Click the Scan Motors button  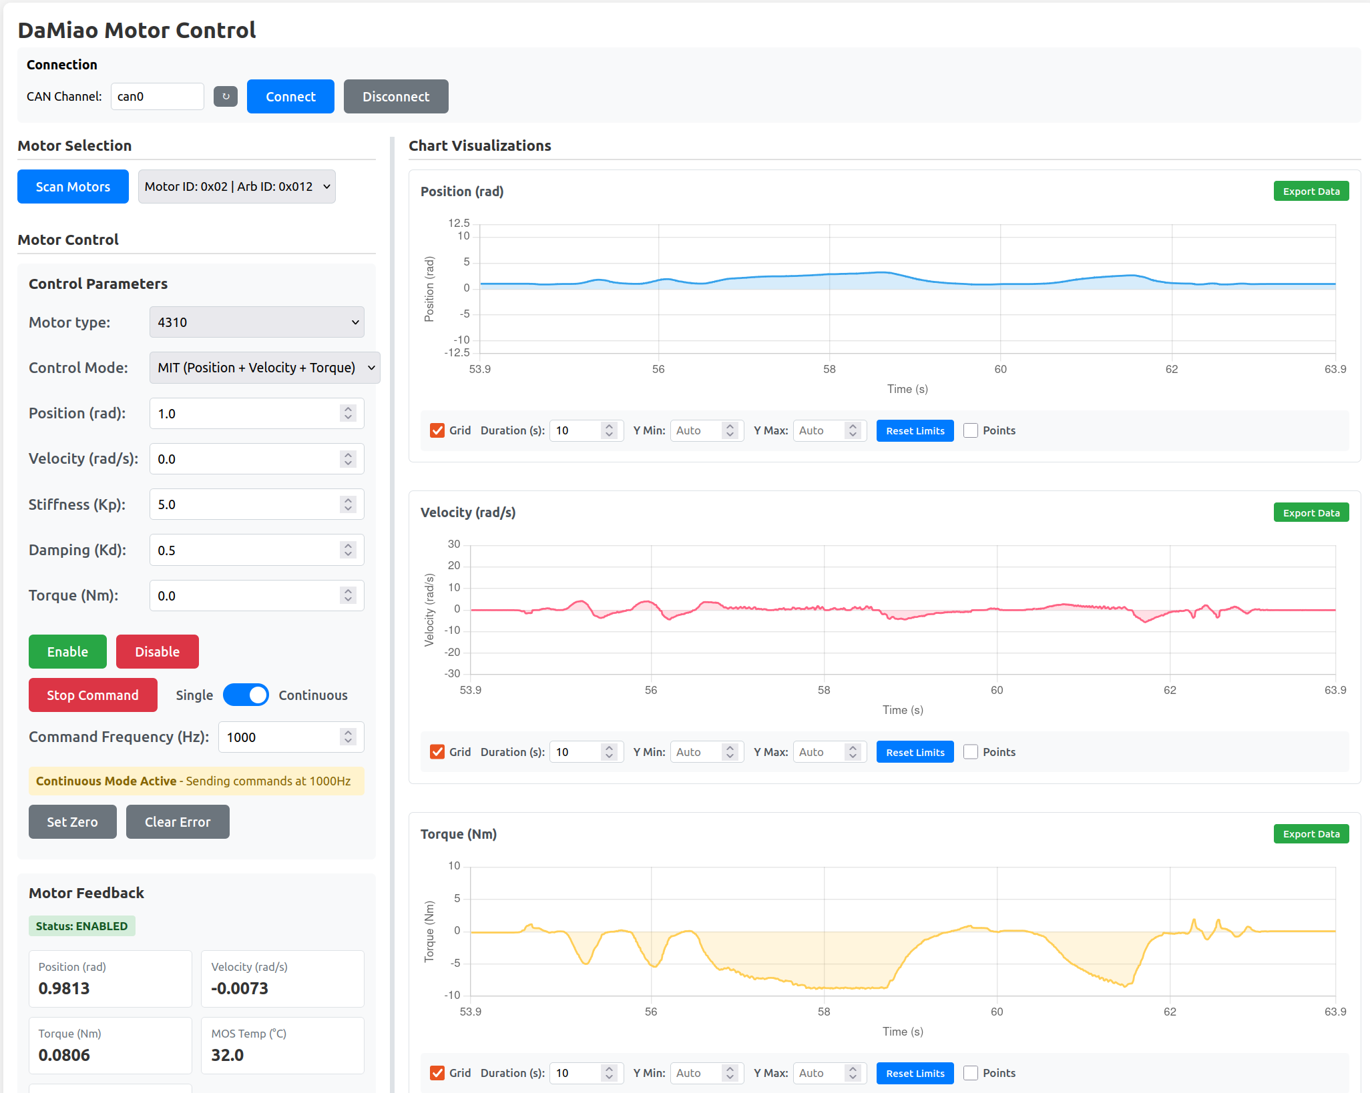tap(73, 186)
